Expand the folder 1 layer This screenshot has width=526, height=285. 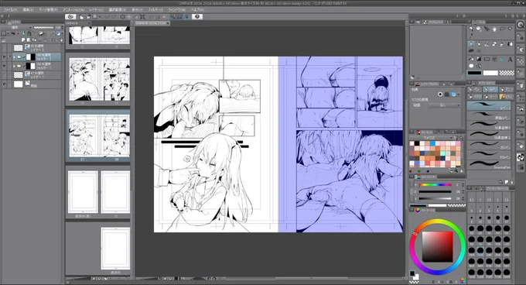pyautogui.click(x=14, y=66)
